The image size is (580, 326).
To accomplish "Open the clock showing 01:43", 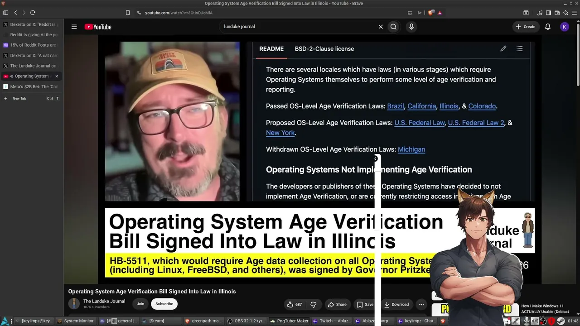I will click(572, 321).
